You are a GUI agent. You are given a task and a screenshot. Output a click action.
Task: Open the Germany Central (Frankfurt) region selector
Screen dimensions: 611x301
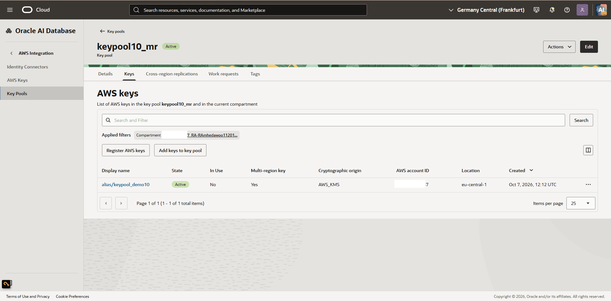pos(486,10)
